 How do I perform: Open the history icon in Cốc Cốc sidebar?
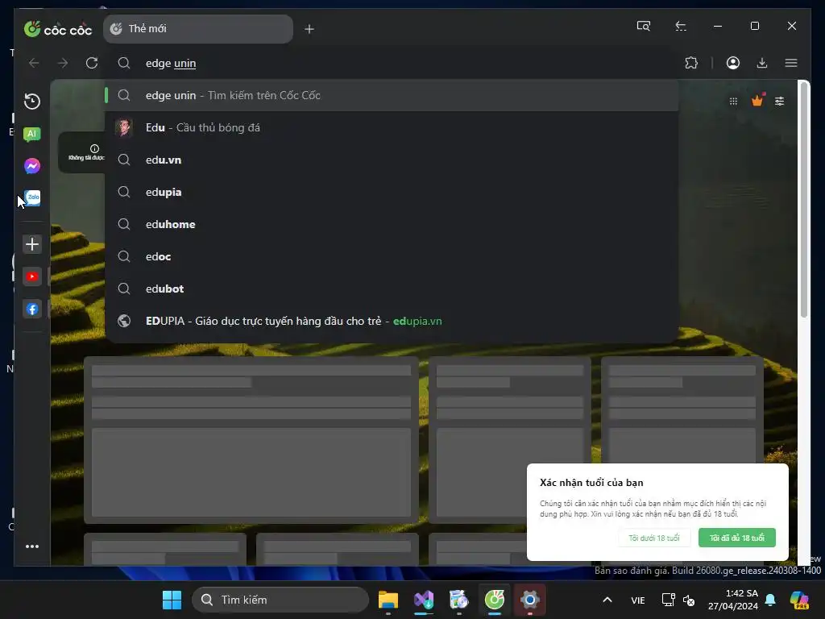tap(32, 101)
